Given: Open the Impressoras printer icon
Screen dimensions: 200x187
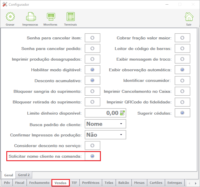Looking at the screenshot, I should 31,17.
